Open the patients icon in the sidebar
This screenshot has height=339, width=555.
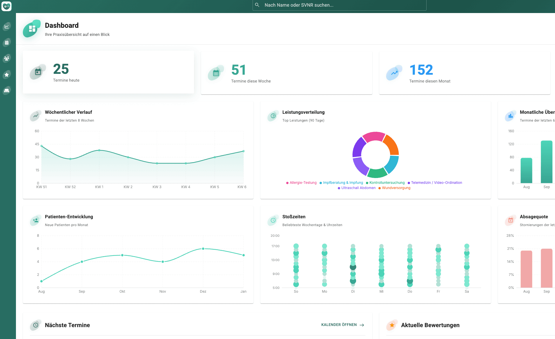7,58
